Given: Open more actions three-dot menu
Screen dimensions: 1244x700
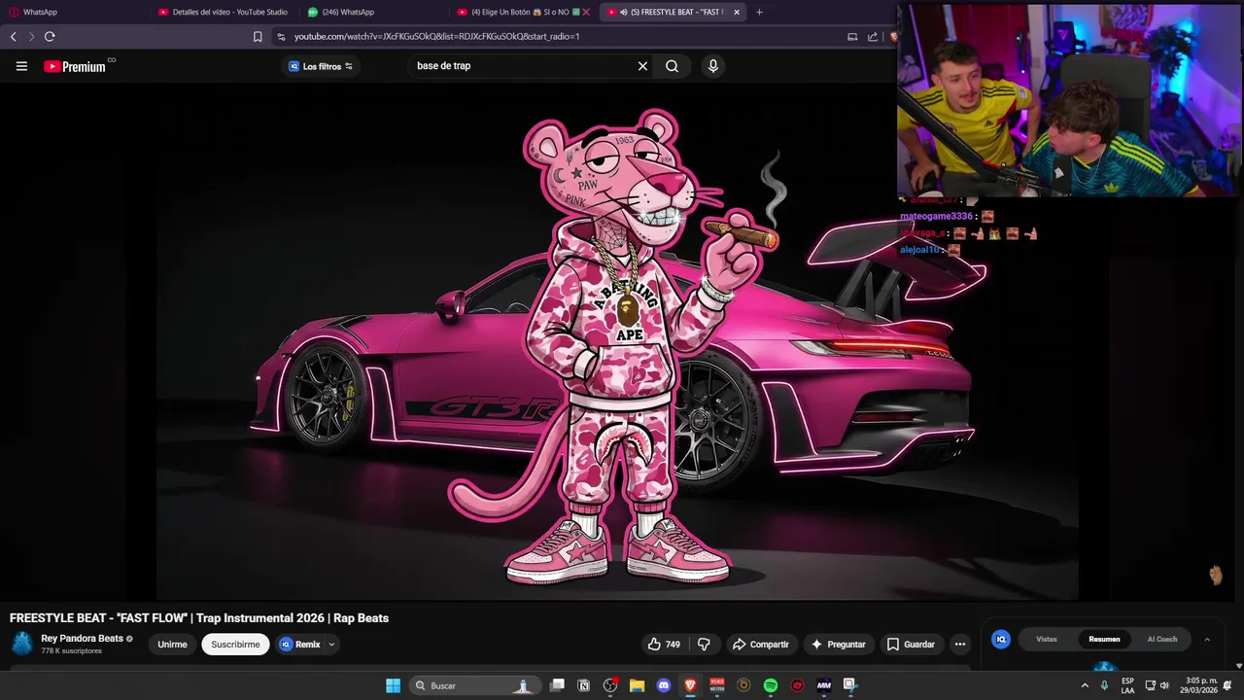Looking at the screenshot, I should click(x=960, y=645).
